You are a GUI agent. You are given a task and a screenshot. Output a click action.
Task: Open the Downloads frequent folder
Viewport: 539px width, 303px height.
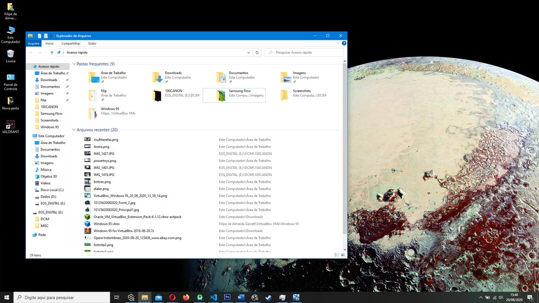tap(171, 77)
